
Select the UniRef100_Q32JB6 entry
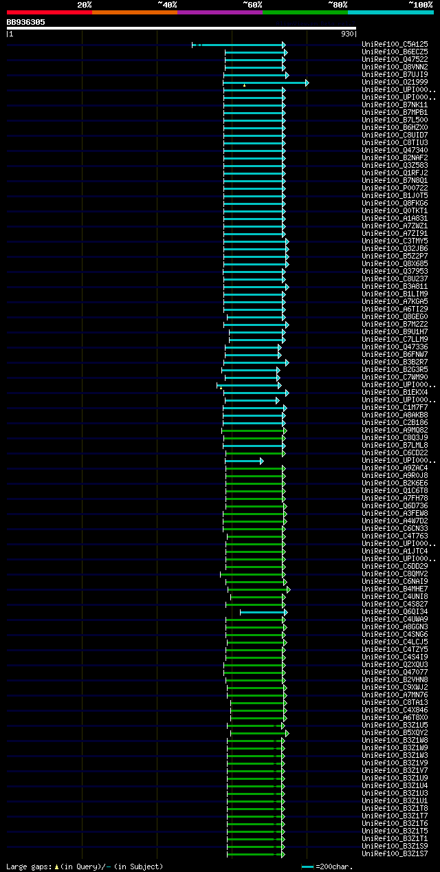[x=395, y=248]
